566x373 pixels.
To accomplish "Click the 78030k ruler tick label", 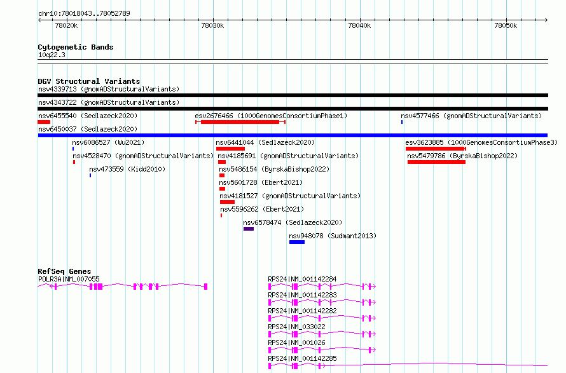I will tap(212, 25).
